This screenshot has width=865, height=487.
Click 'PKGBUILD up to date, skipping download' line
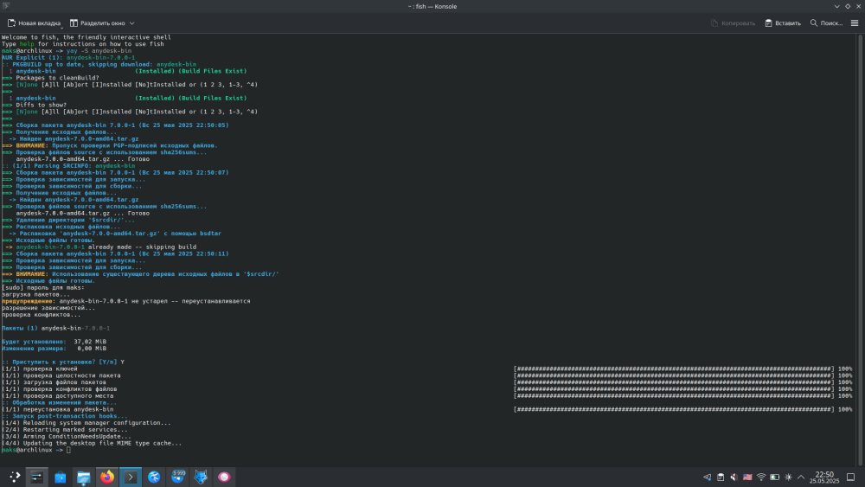pyautogui.click(x=99, y=64)
